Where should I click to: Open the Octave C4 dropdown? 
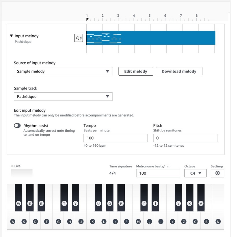point(195,173)
